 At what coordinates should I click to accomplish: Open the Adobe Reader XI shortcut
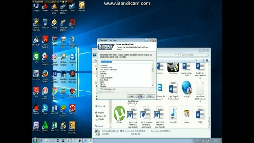(x=45, y=42)
